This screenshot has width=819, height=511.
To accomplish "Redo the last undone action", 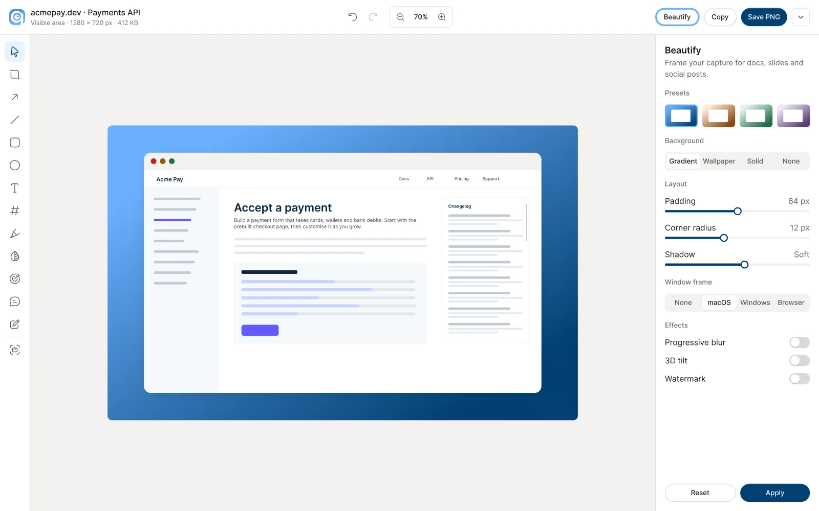I will [373, 17].
